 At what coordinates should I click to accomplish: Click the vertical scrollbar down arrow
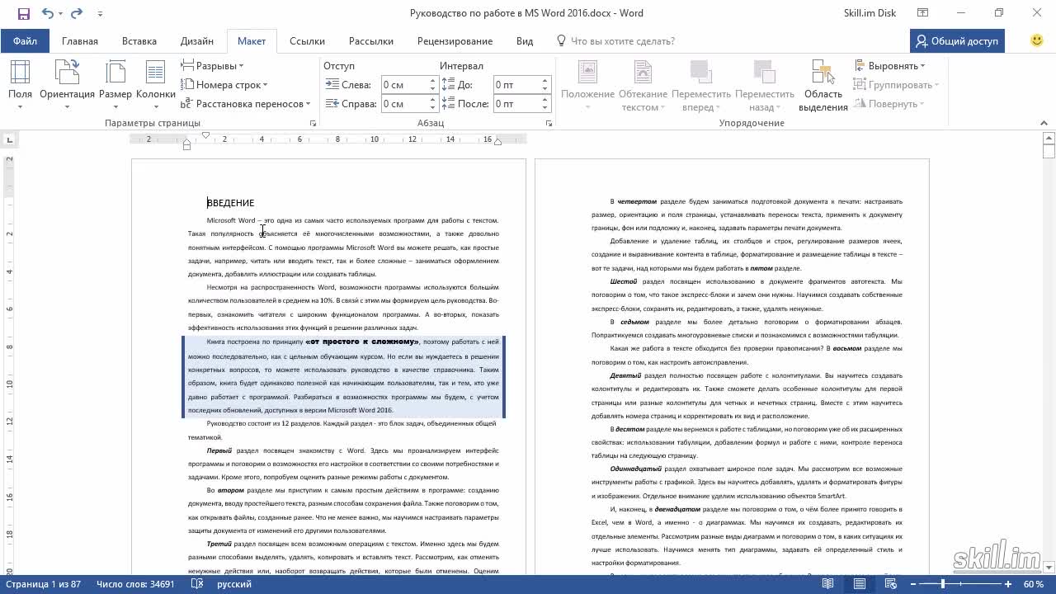point(1049,569)
